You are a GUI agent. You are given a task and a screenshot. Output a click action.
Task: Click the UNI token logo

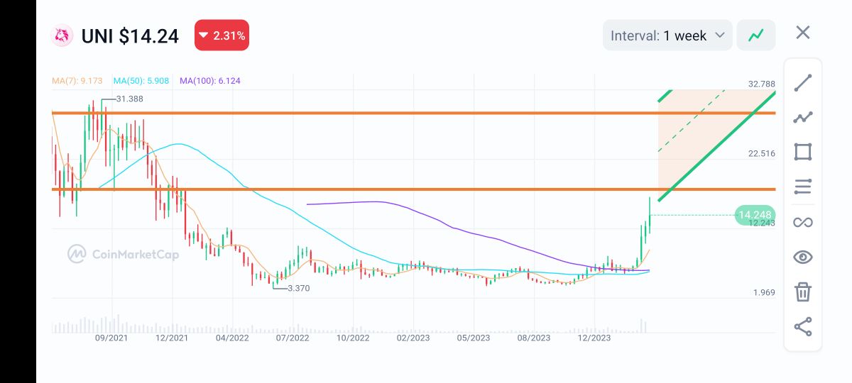click(x=62, y=35)
